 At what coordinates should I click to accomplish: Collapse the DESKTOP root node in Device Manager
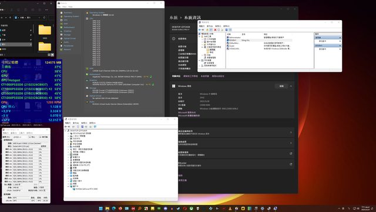(x=65, y=131)
